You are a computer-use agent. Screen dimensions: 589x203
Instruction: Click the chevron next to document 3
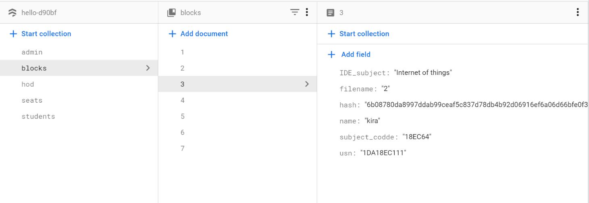point(307,84)
